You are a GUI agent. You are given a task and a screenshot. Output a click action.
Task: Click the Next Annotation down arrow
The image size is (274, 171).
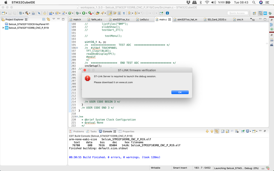click(130, 13)
